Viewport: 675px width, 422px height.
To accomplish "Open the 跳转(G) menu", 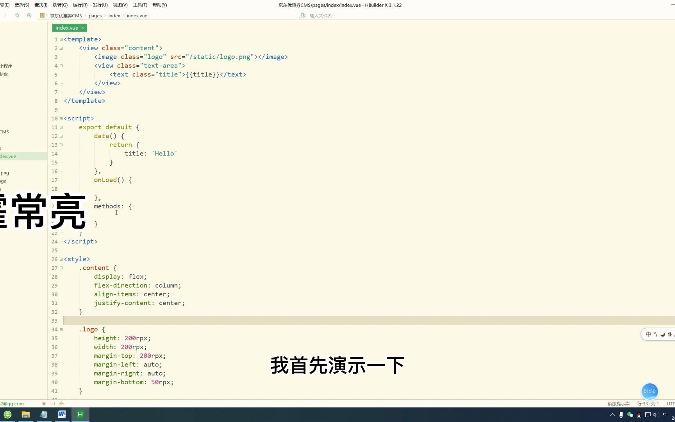I will [x=60, y=5].
